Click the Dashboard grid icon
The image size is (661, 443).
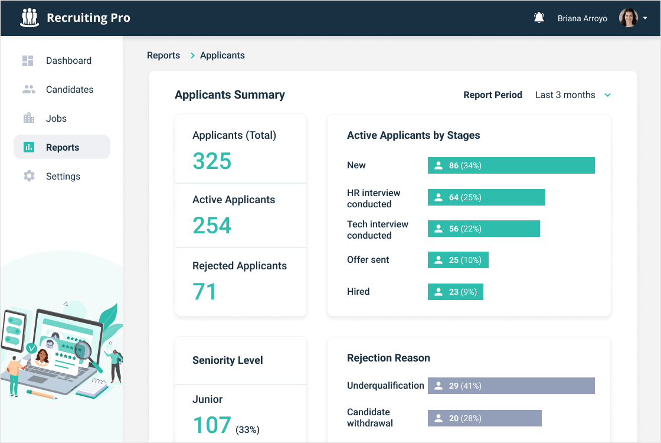(x=28, y=61)
